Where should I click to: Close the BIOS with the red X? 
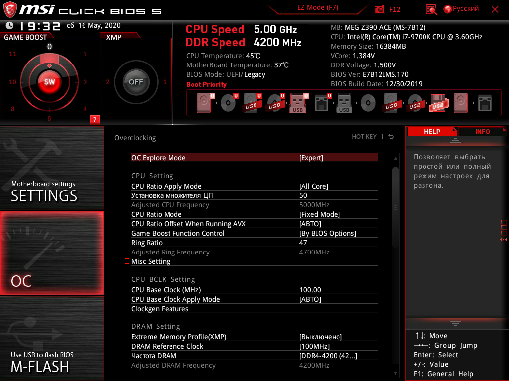tap(495, 10)
